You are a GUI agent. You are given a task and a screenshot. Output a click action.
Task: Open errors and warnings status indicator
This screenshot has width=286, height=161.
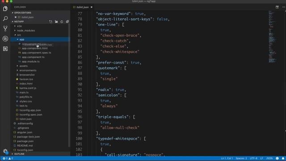point(8,158)
